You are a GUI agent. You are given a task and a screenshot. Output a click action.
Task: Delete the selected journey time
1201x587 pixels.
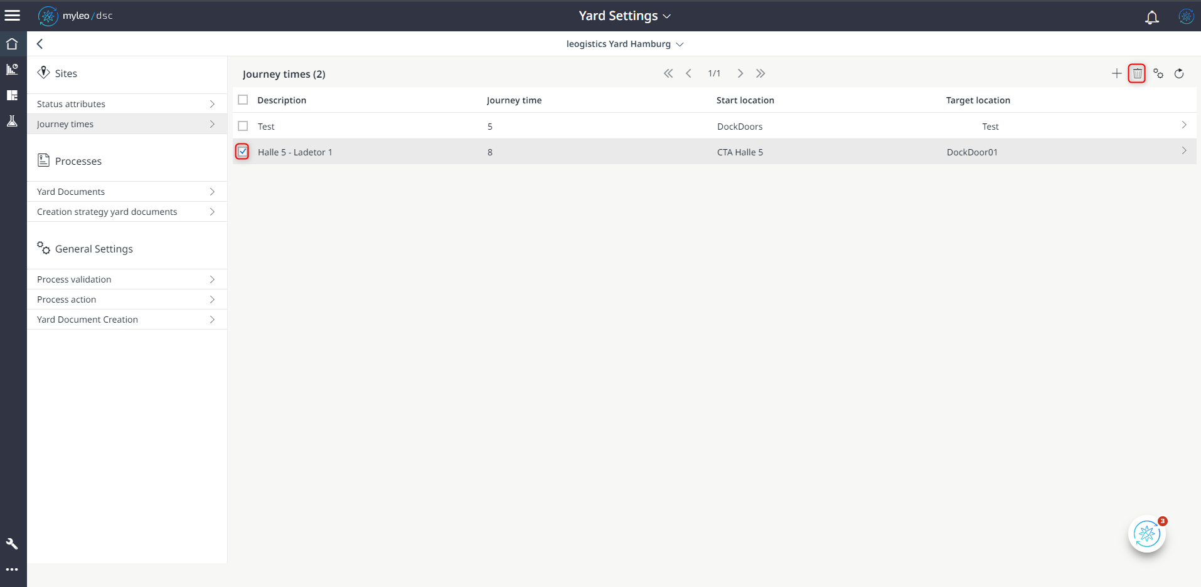pyautogui.click(x=1137, y=73)
